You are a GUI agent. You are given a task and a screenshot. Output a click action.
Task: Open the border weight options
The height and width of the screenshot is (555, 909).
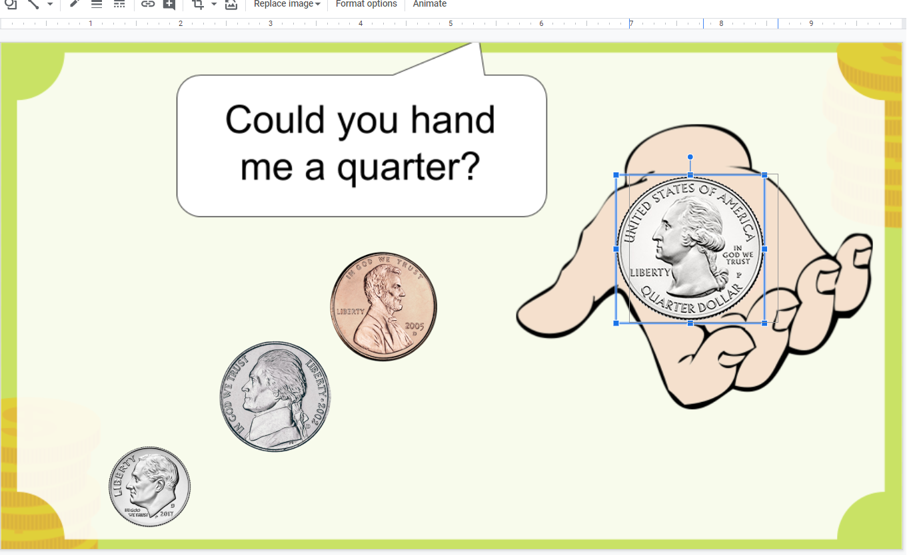pyautogui.click(x=97, y=4)
